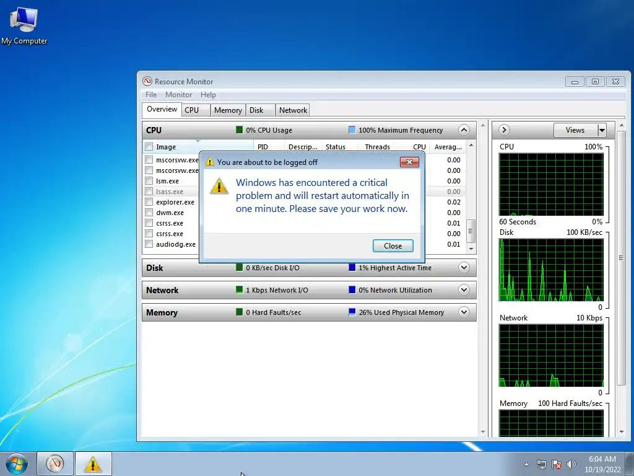The height and width of the screenshot is (476, 634).
Task: Check the second mscorsvw.exe checkbox
Action: pos(149,170)
